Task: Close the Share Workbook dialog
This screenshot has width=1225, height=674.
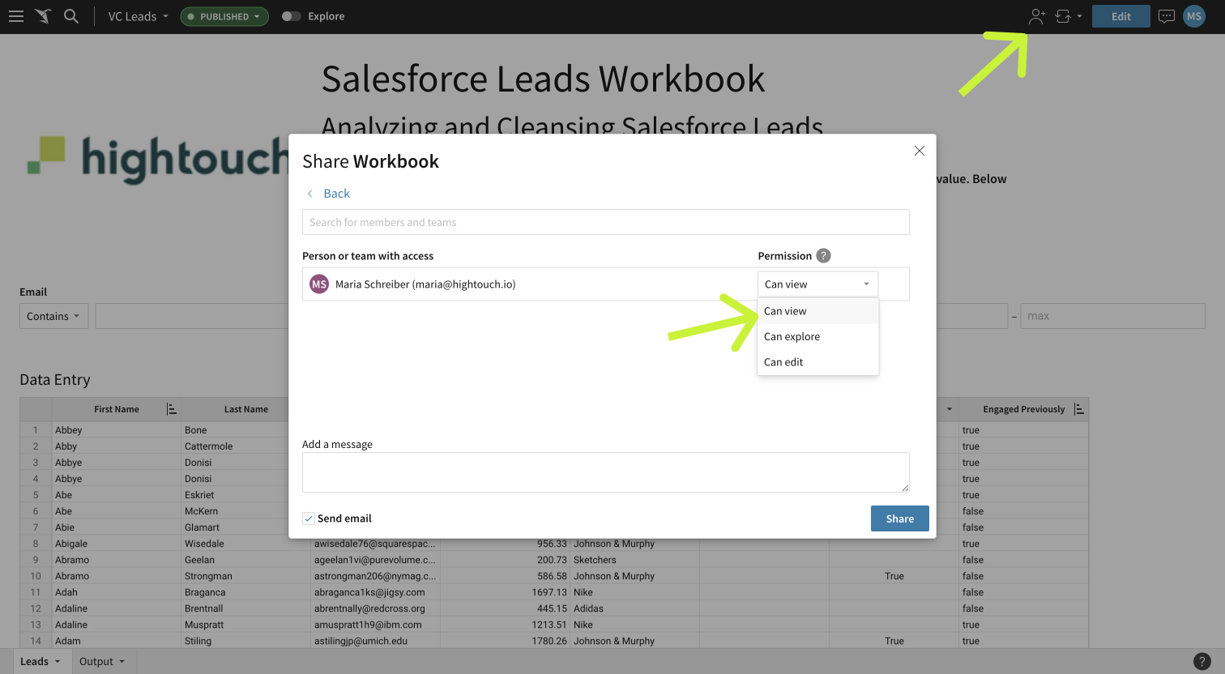Action: pos(920,151)
